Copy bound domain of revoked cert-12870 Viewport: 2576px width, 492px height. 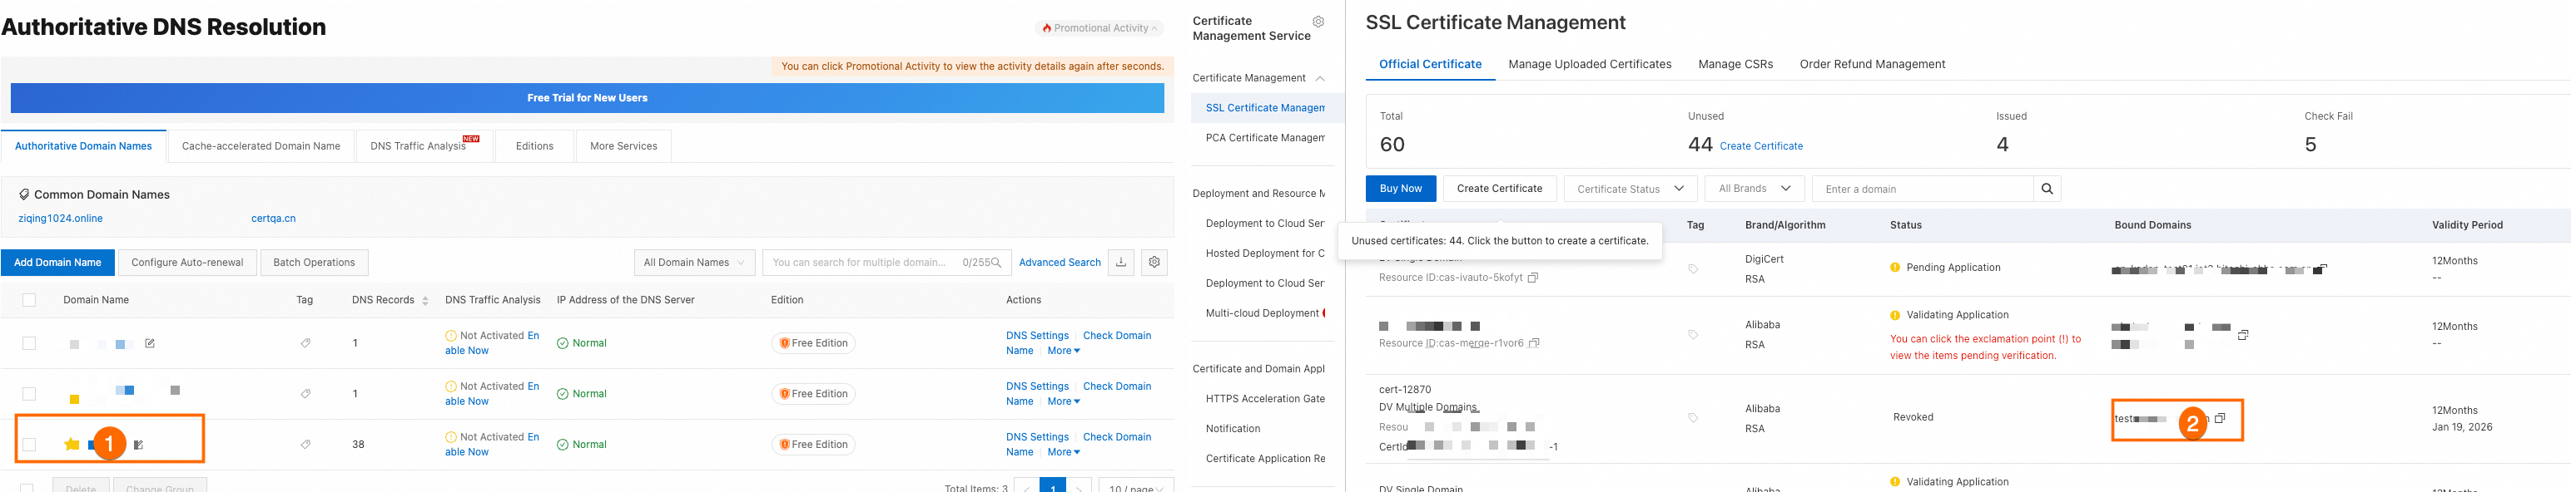2219,419
